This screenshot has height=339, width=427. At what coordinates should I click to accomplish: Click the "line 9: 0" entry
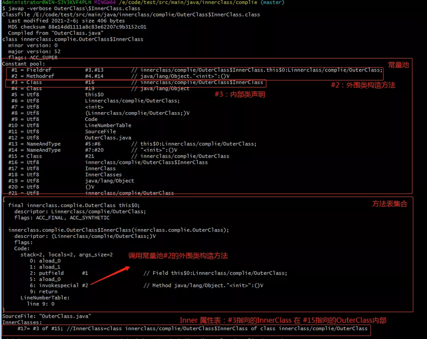point(41,304)
